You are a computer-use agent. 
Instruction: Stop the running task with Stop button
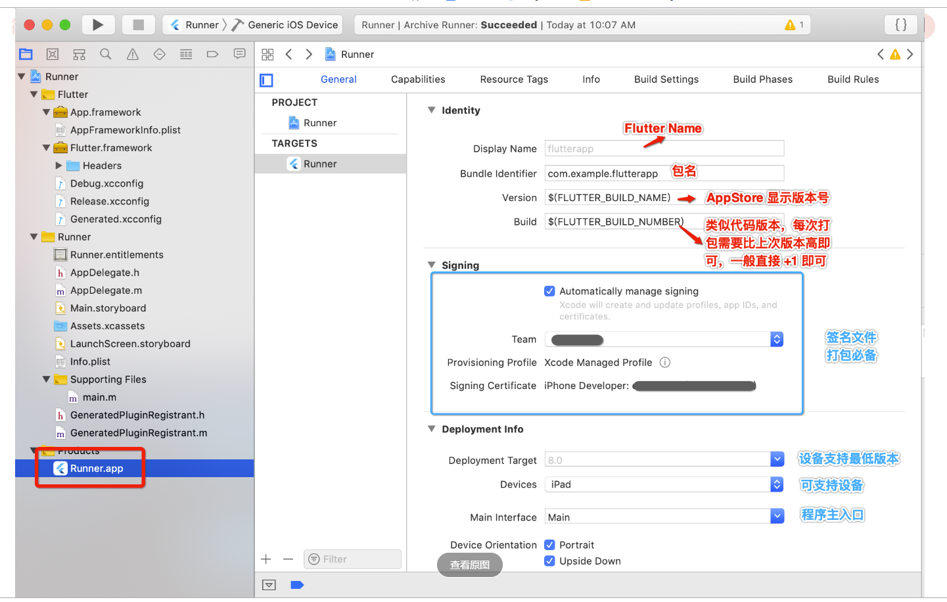[x=138, y=25]
